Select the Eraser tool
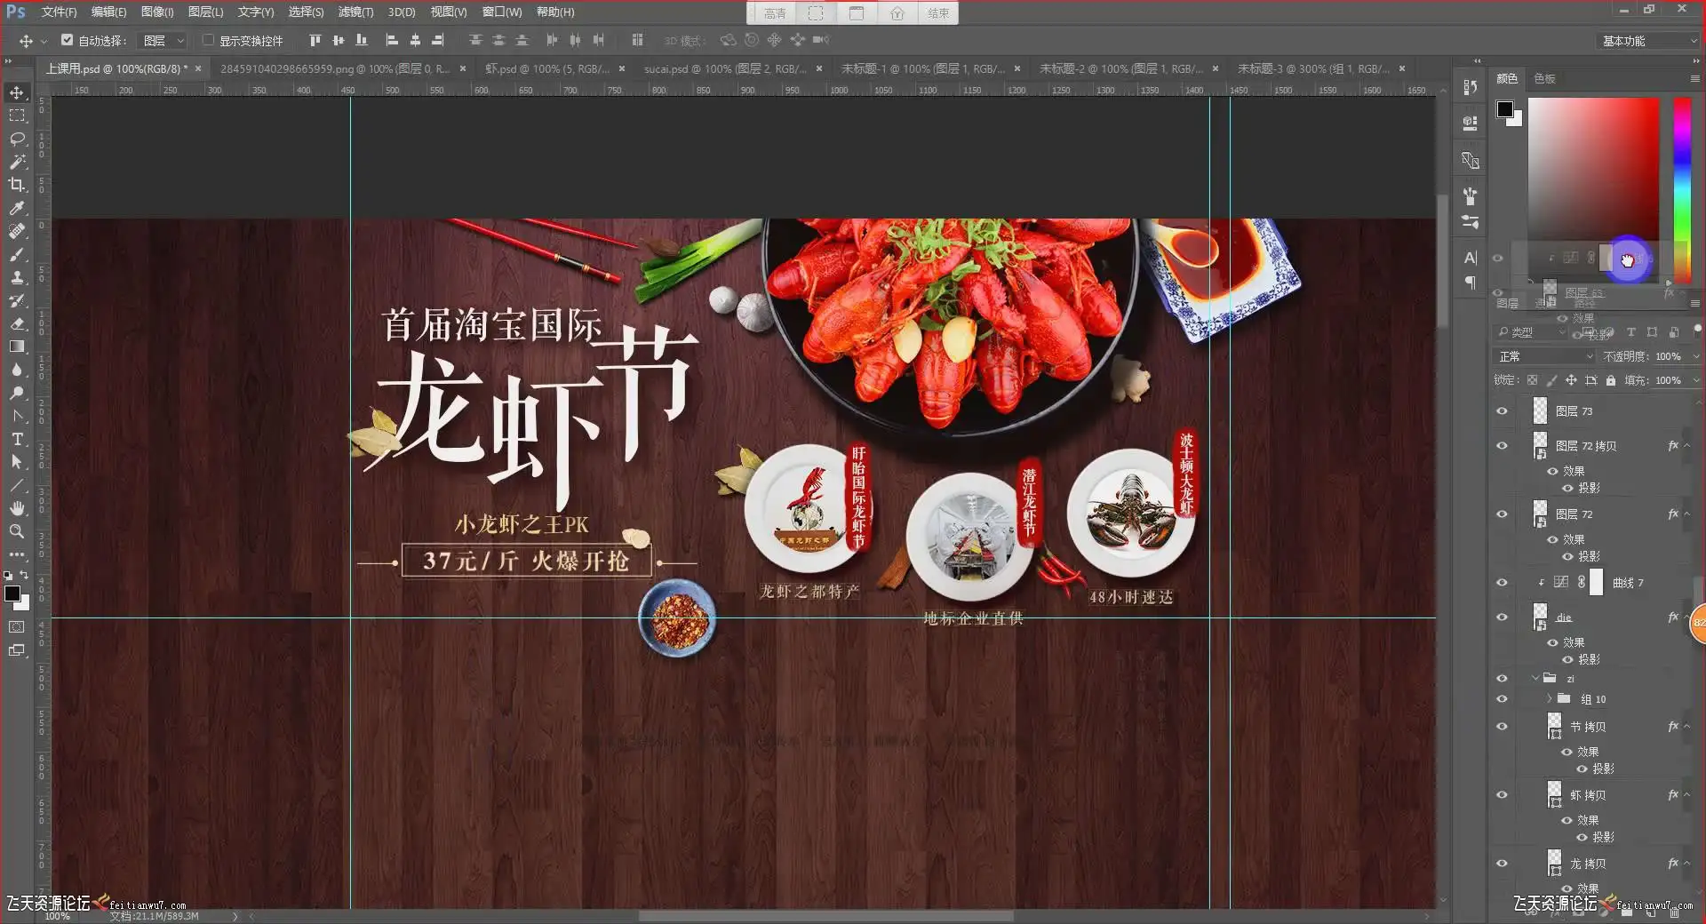The height and width of the screenshot is (924, 1706). tap(17, 323)
